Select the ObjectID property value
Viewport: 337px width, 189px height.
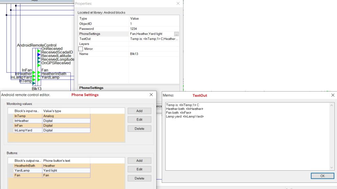154,24
